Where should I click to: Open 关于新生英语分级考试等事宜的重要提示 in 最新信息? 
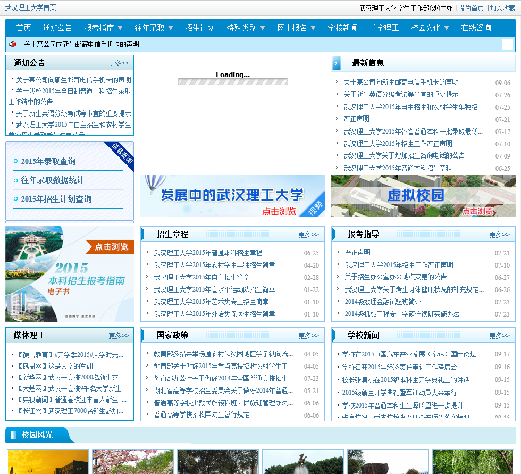tap(401, 94)
